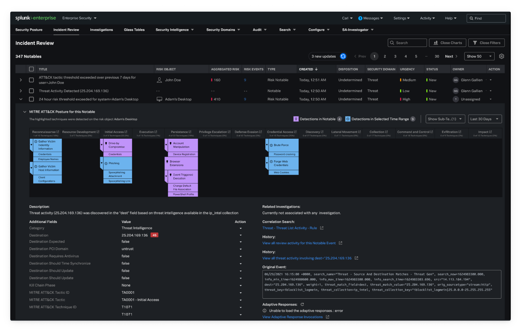Image resolution: width=521 pixels, height=335 pixels.
Task: Click the Close Filters funnel icon
Action: tap(475, 42)
